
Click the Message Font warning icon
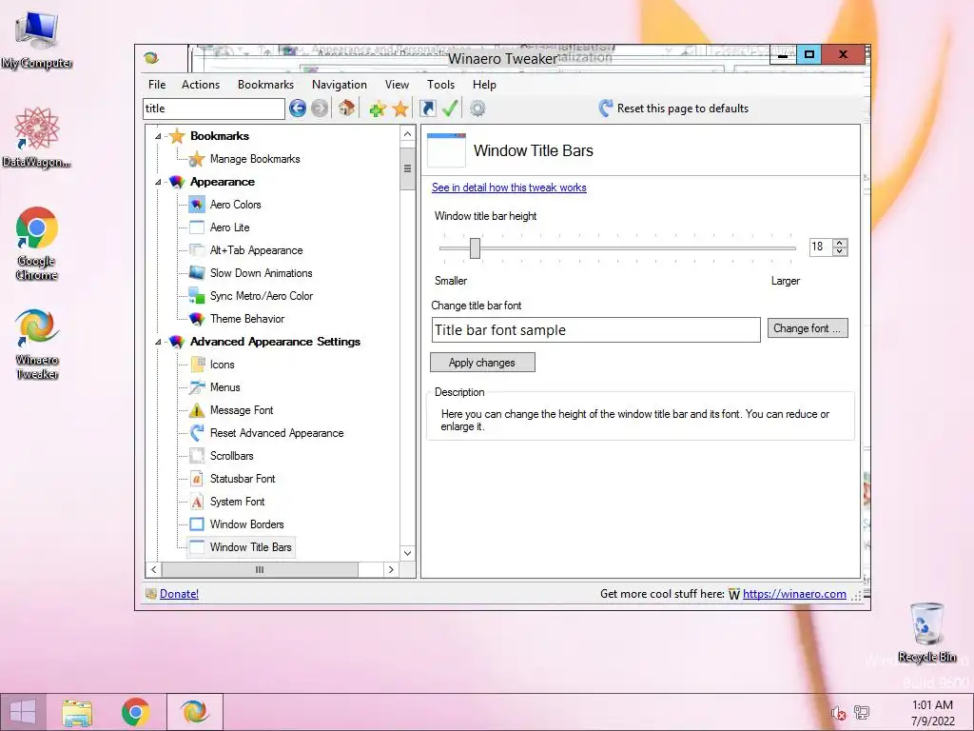point(197,410)
